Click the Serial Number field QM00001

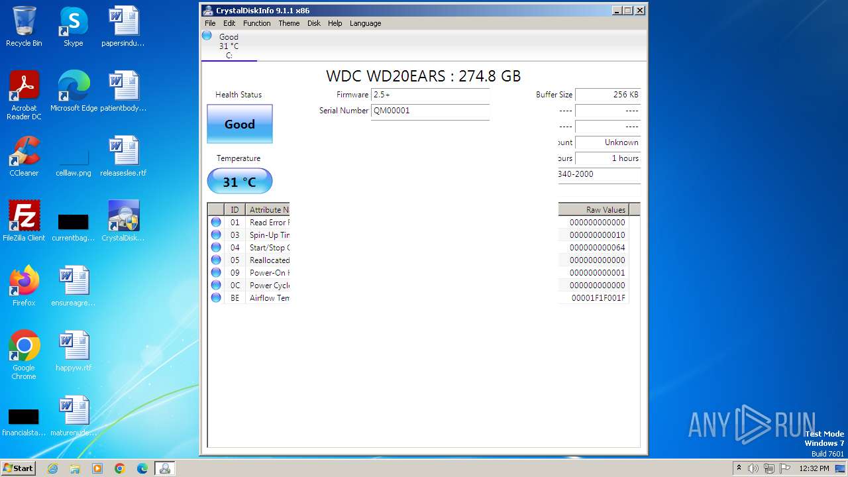[x=430, y=111]
